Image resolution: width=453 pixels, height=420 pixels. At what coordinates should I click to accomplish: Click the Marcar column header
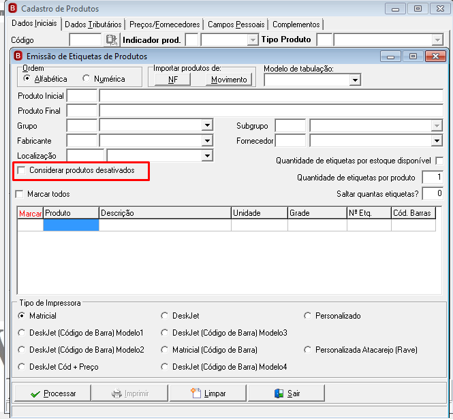(31, 213)
